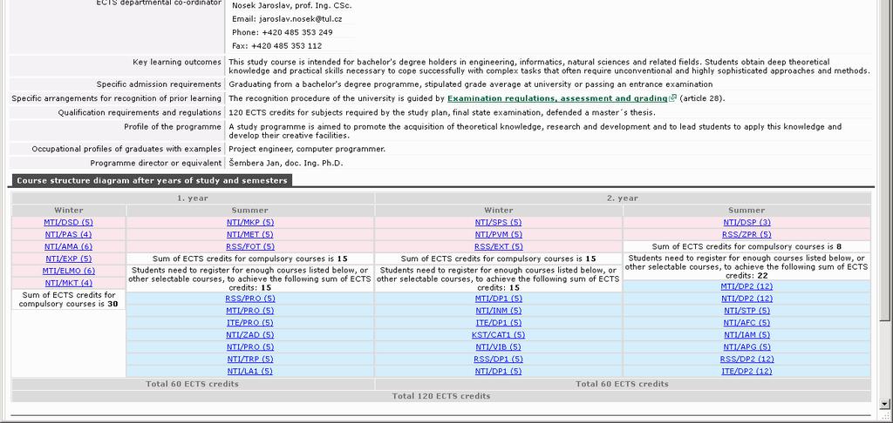Click the Qualification requirements and regulations label

point(140,112)
